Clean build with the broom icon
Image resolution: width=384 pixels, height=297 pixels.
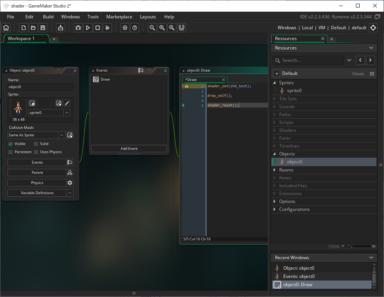point(107,28)
